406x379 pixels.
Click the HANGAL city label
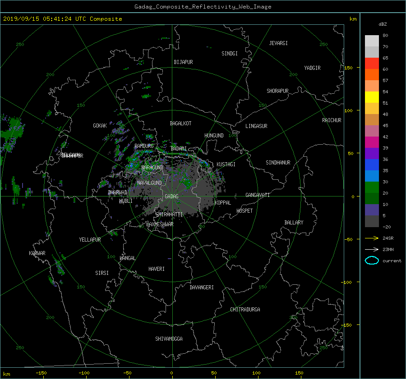point(128,258)
